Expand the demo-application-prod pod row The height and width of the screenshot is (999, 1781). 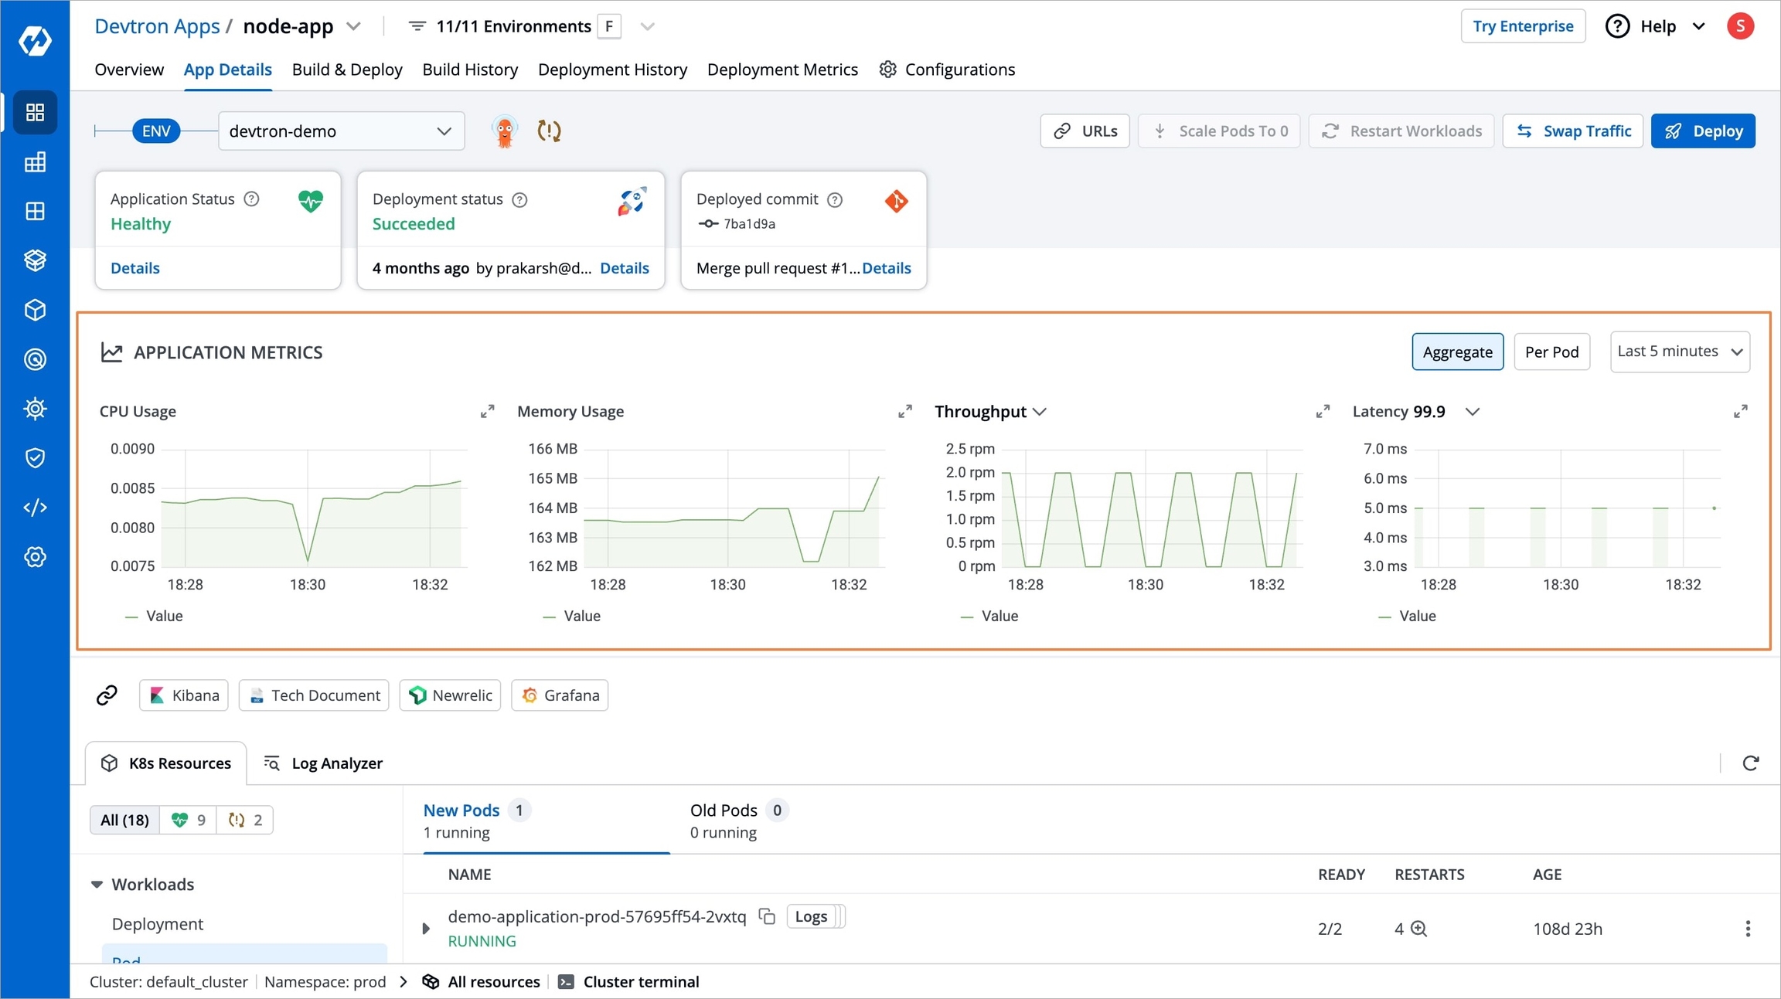coord(425,929)
